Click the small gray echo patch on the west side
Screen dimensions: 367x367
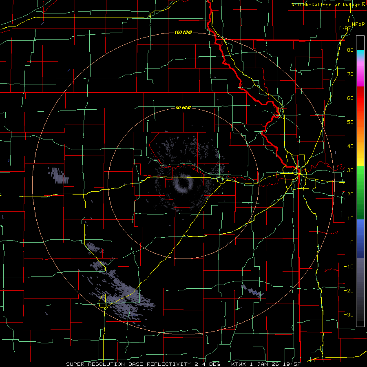pyautogui.click(x=58, y=175)
